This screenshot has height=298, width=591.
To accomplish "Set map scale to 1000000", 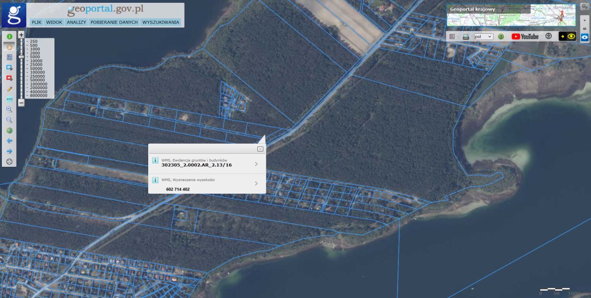I will [x=38, y=84].
